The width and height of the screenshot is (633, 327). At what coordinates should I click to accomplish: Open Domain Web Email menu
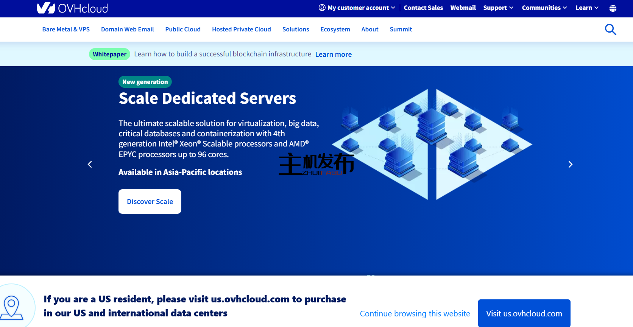(x=128, y=29)
